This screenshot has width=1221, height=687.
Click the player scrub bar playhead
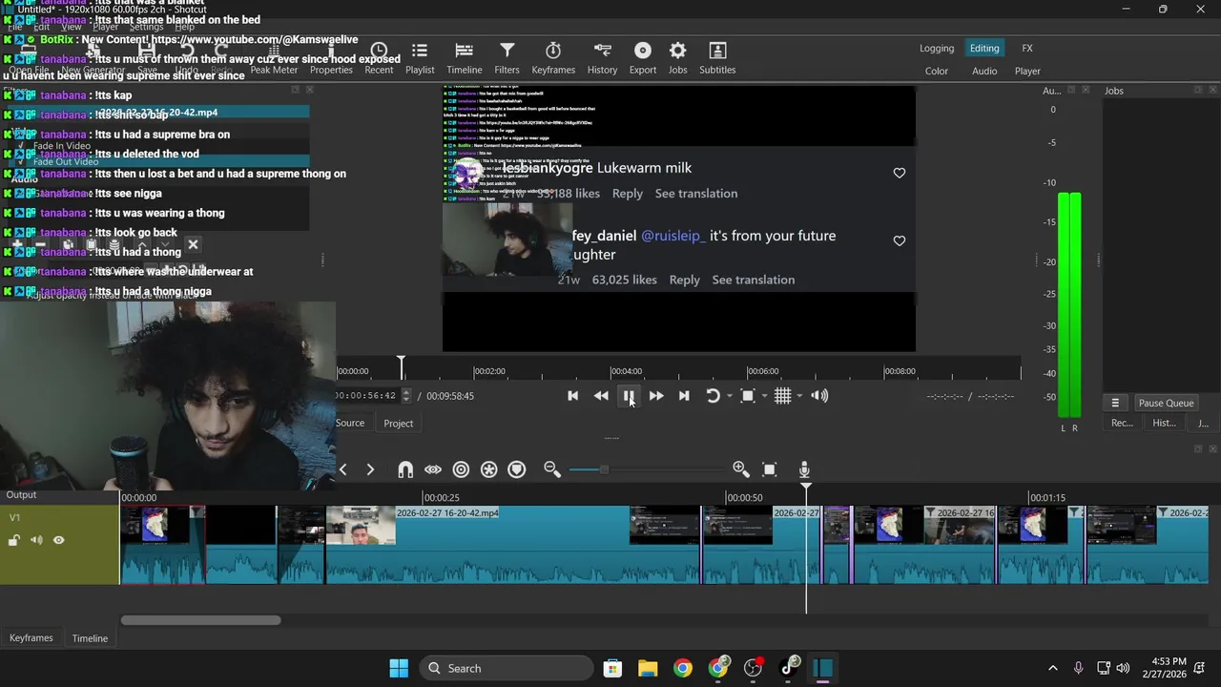click(x=402, y=366)
